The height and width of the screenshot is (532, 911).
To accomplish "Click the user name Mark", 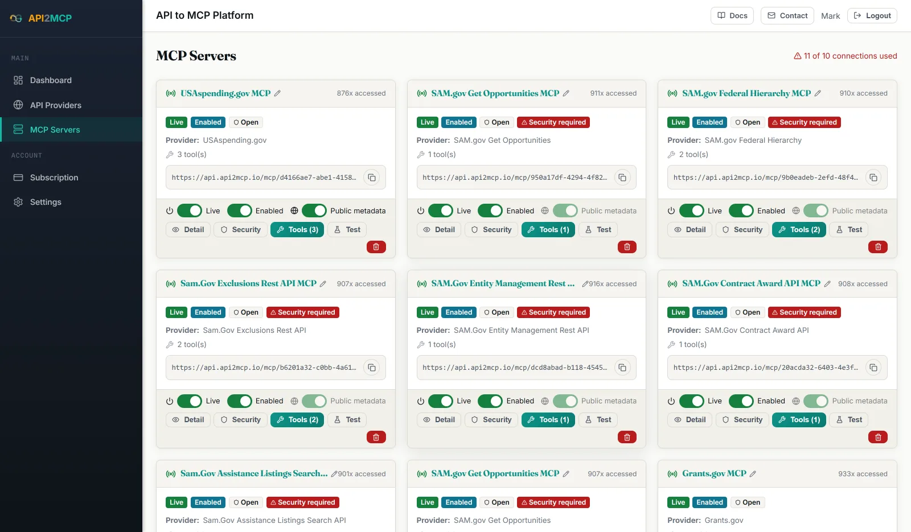I will coord(830,16).
